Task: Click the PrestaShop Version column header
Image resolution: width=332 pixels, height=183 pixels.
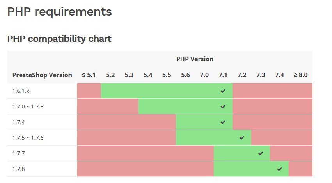Action: point(42,75)
